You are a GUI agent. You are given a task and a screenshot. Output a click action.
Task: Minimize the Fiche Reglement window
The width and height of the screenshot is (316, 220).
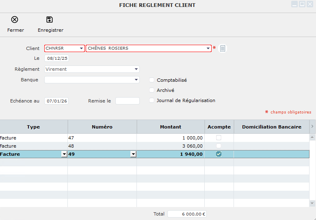[x=294, y=4]
